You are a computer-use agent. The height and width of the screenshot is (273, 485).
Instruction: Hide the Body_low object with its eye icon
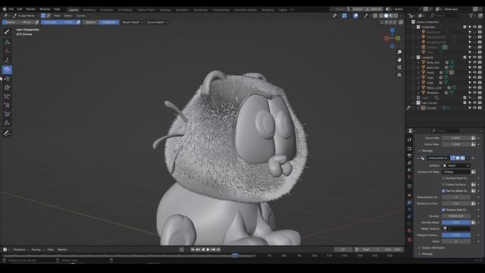475,62
